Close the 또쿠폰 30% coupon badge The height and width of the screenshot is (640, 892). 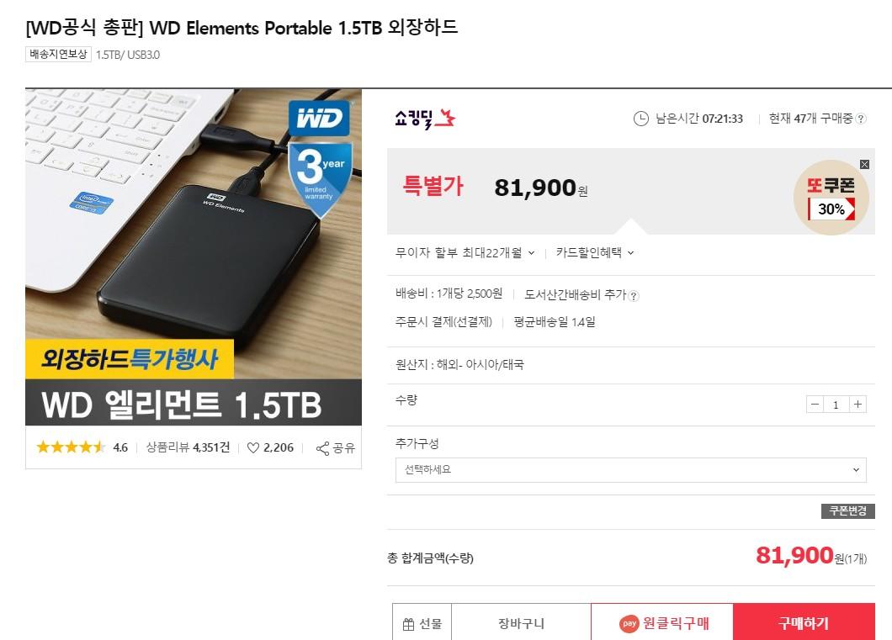(x=864, y=164)
